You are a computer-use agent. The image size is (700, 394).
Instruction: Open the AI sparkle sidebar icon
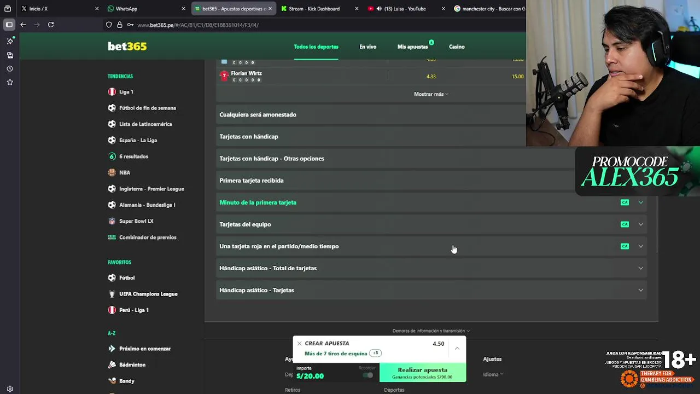(10, 41)
